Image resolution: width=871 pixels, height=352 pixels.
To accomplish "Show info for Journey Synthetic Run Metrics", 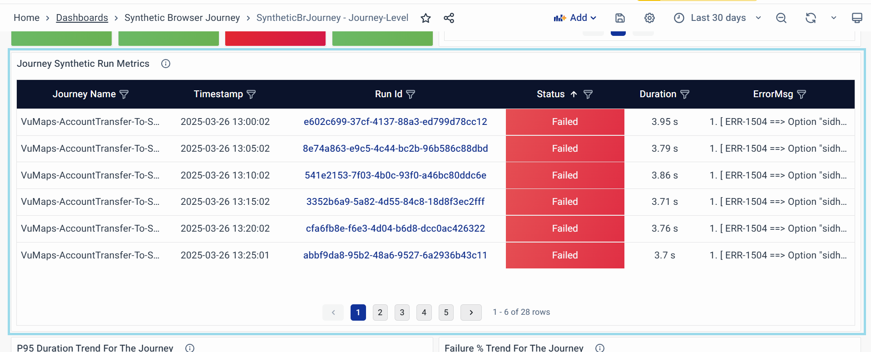I will coord(166,64).
